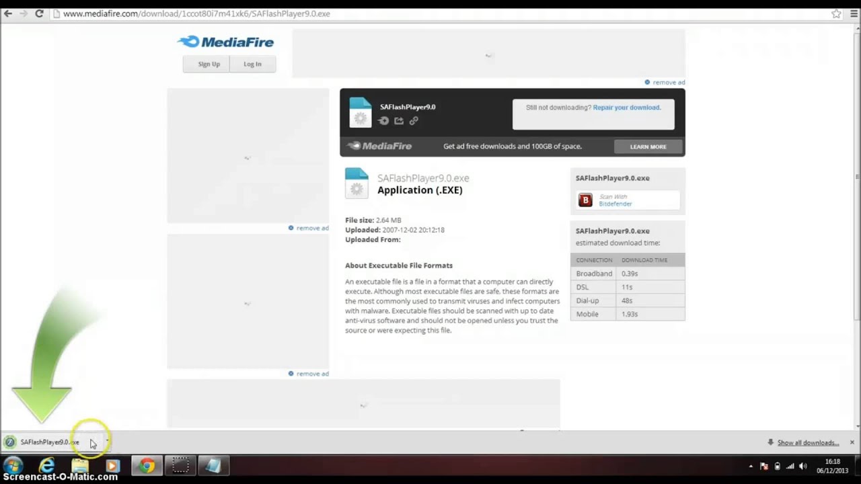Click the Log In button
Viewport: 861px width, 484px height.
click(252, 64)
